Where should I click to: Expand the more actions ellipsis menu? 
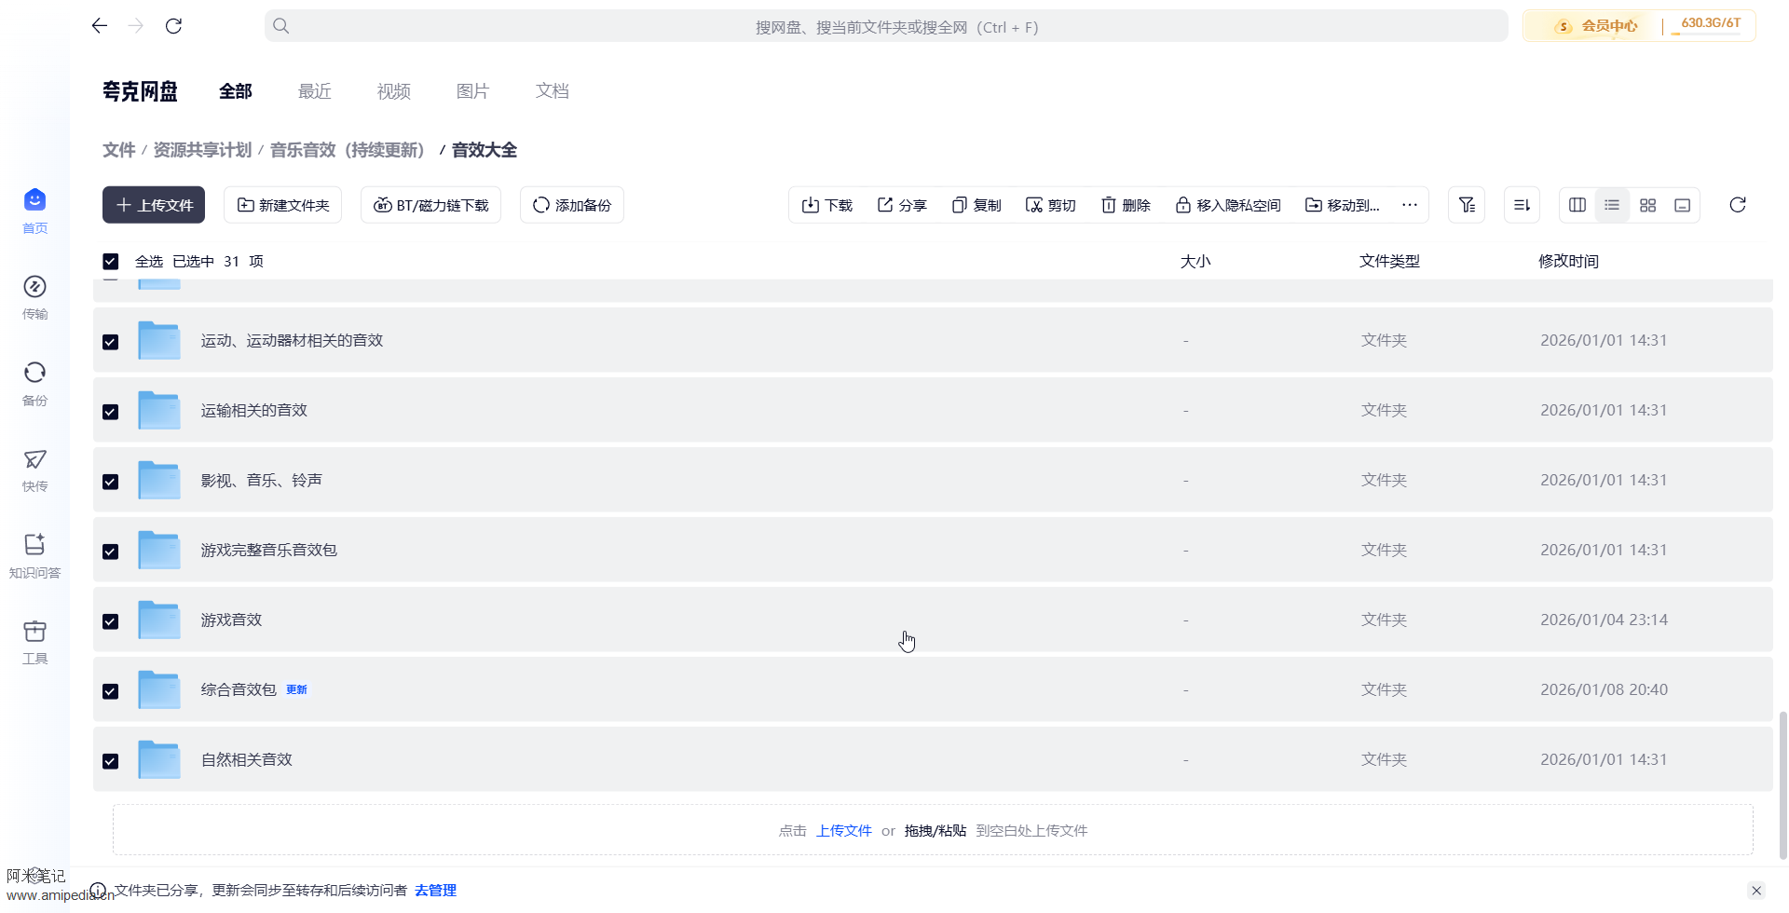[x=1409, y=205]
